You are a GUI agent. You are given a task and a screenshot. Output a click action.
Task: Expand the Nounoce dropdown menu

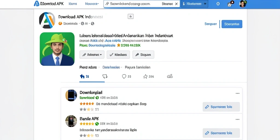click(92, 4)
